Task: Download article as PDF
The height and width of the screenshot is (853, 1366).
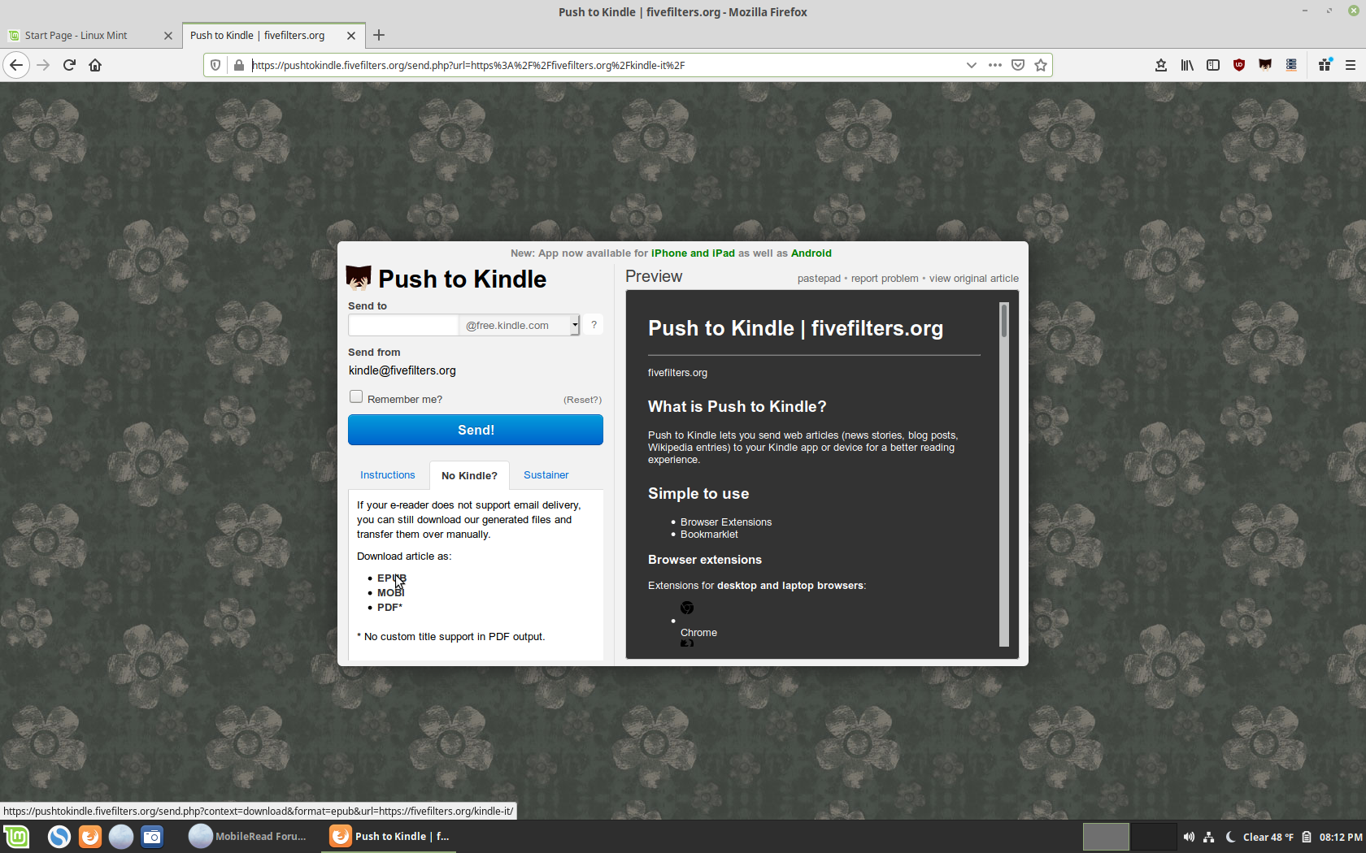Action: pyautogui.click(x=389, y=608)
